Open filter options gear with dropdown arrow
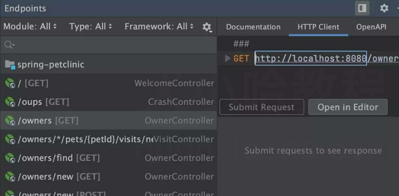This screenshot has width=399, height=196. click(x=207, y=27)
